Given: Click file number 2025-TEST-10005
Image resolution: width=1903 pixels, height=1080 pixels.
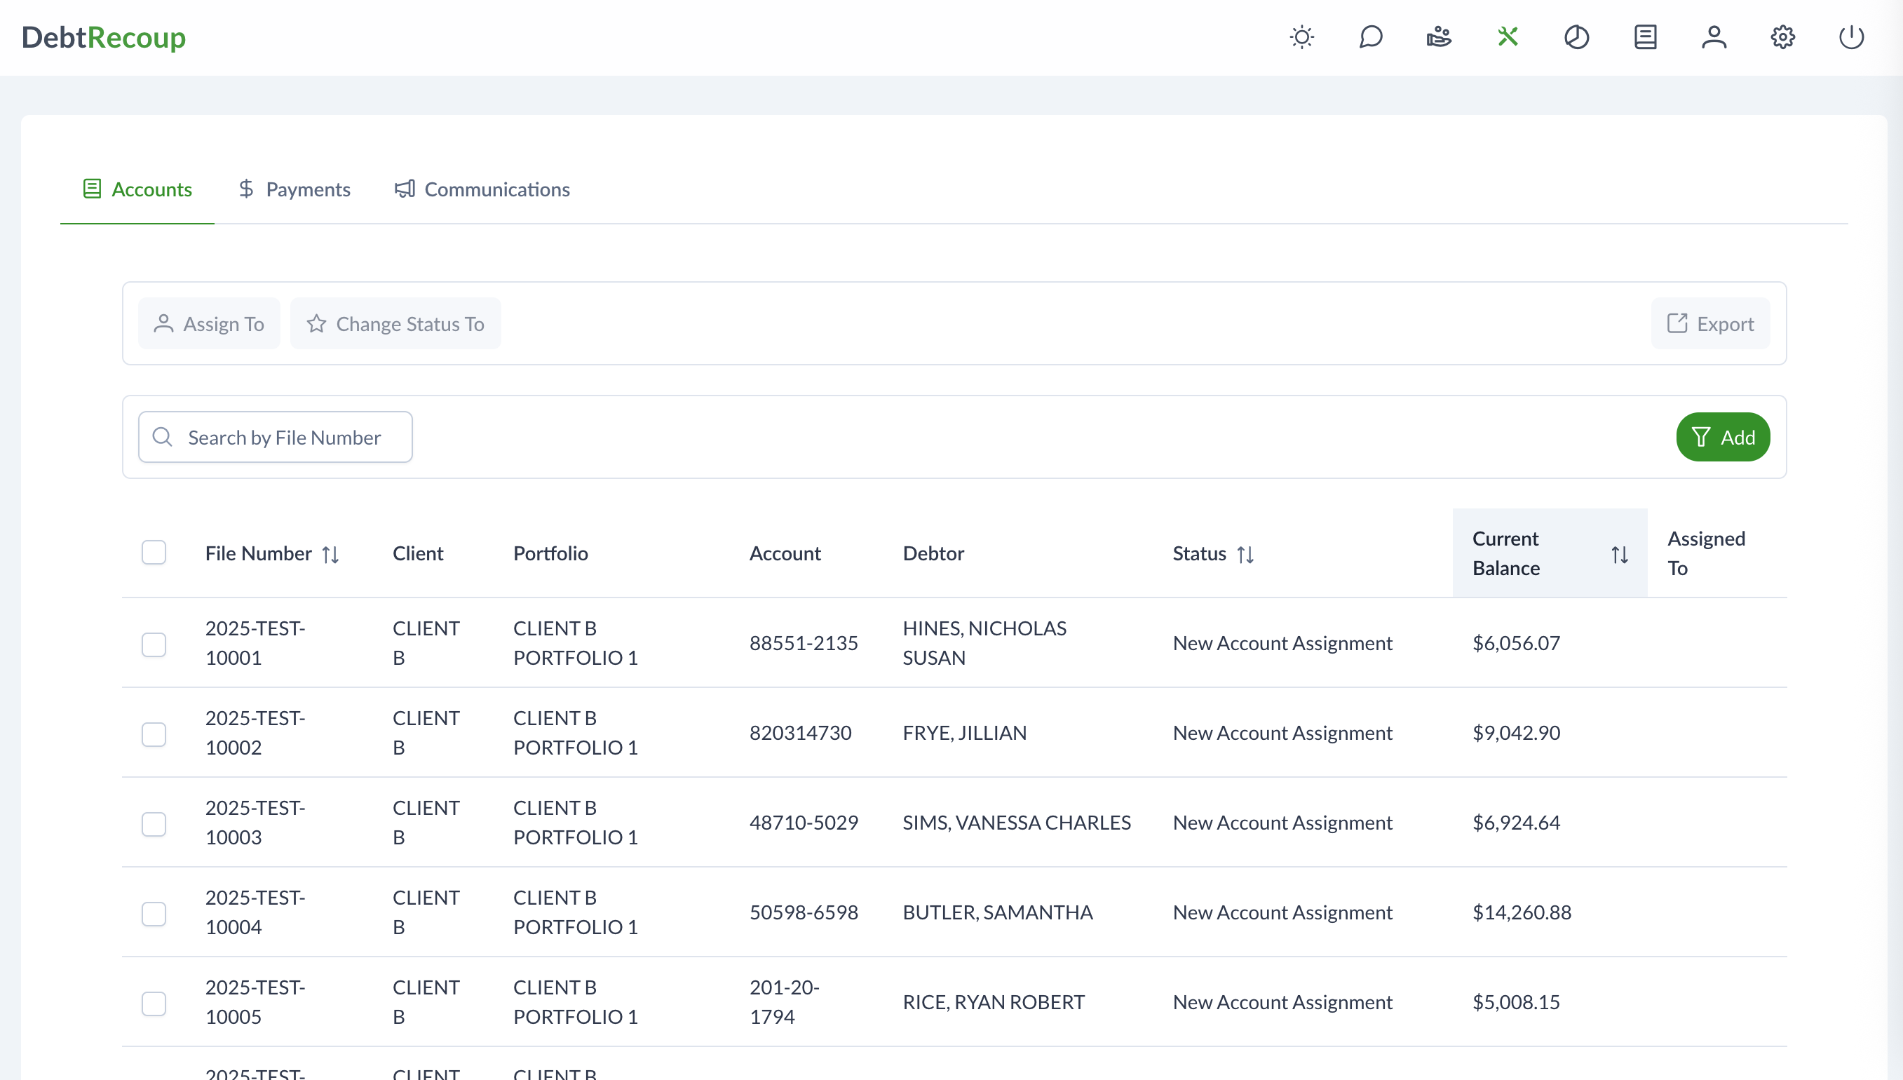Looking at the screenshot, I should pos(255,1002).
